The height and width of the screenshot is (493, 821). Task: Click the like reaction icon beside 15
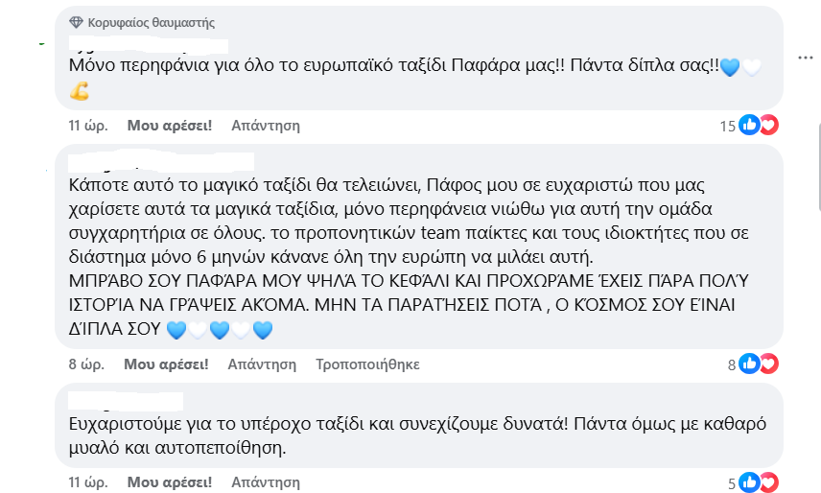pos(749,125)
